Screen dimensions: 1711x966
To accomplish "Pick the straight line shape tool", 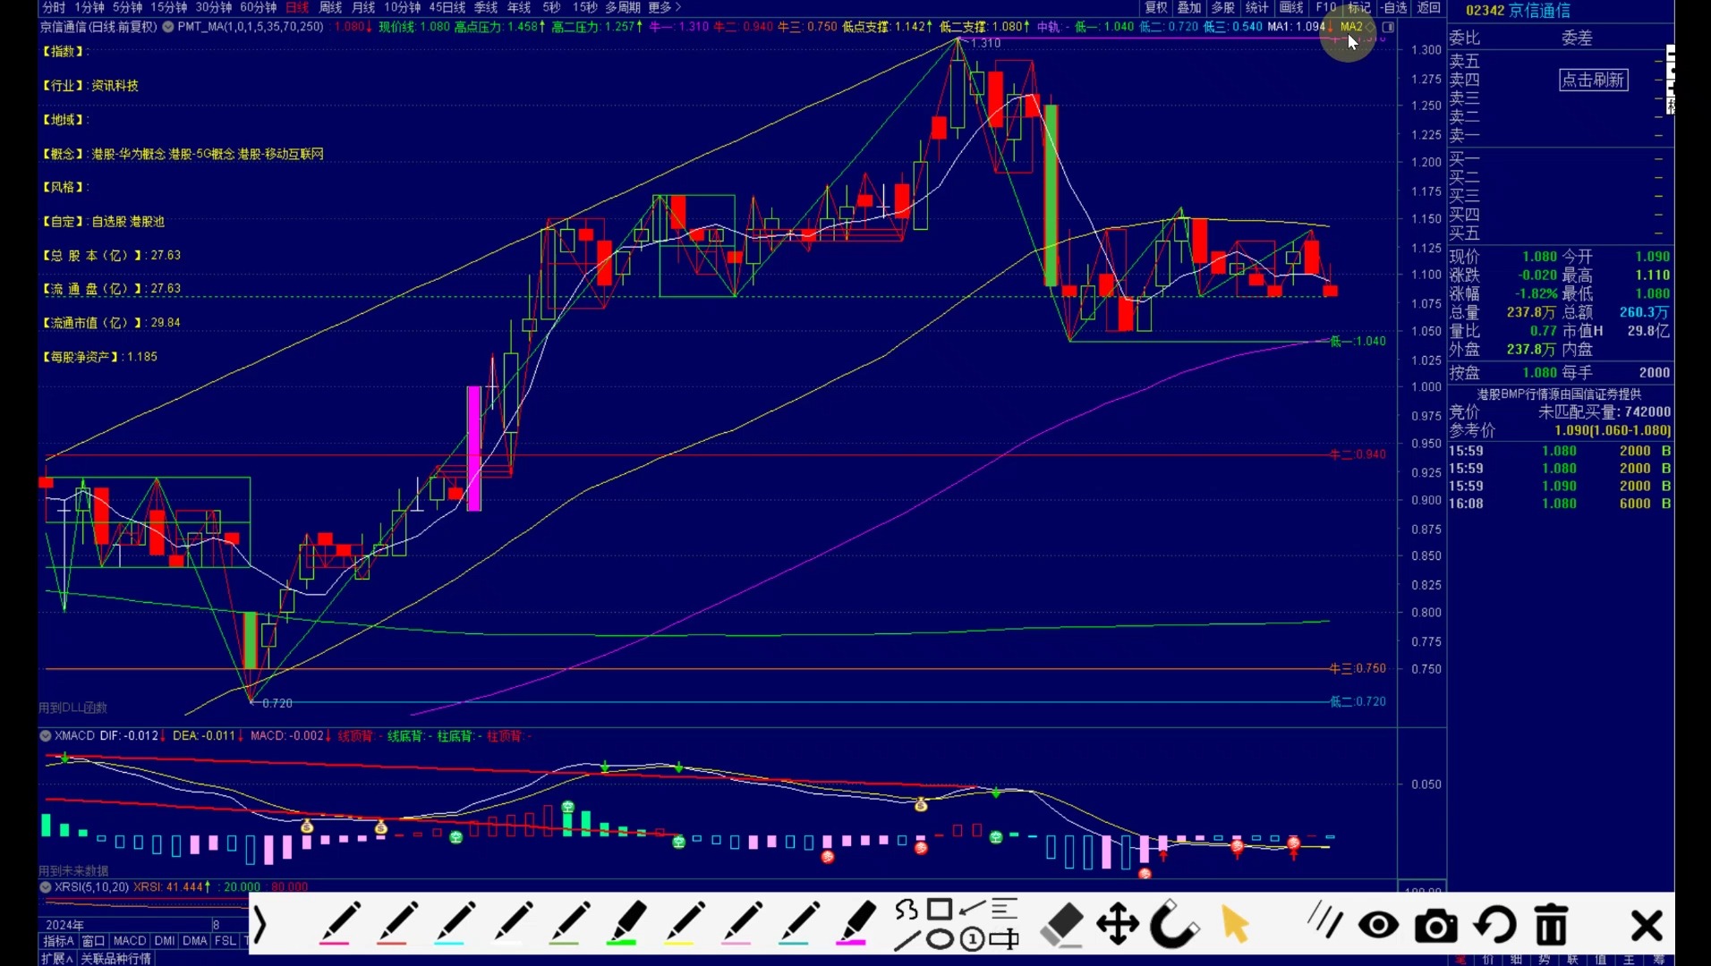I will click(907, 940).
